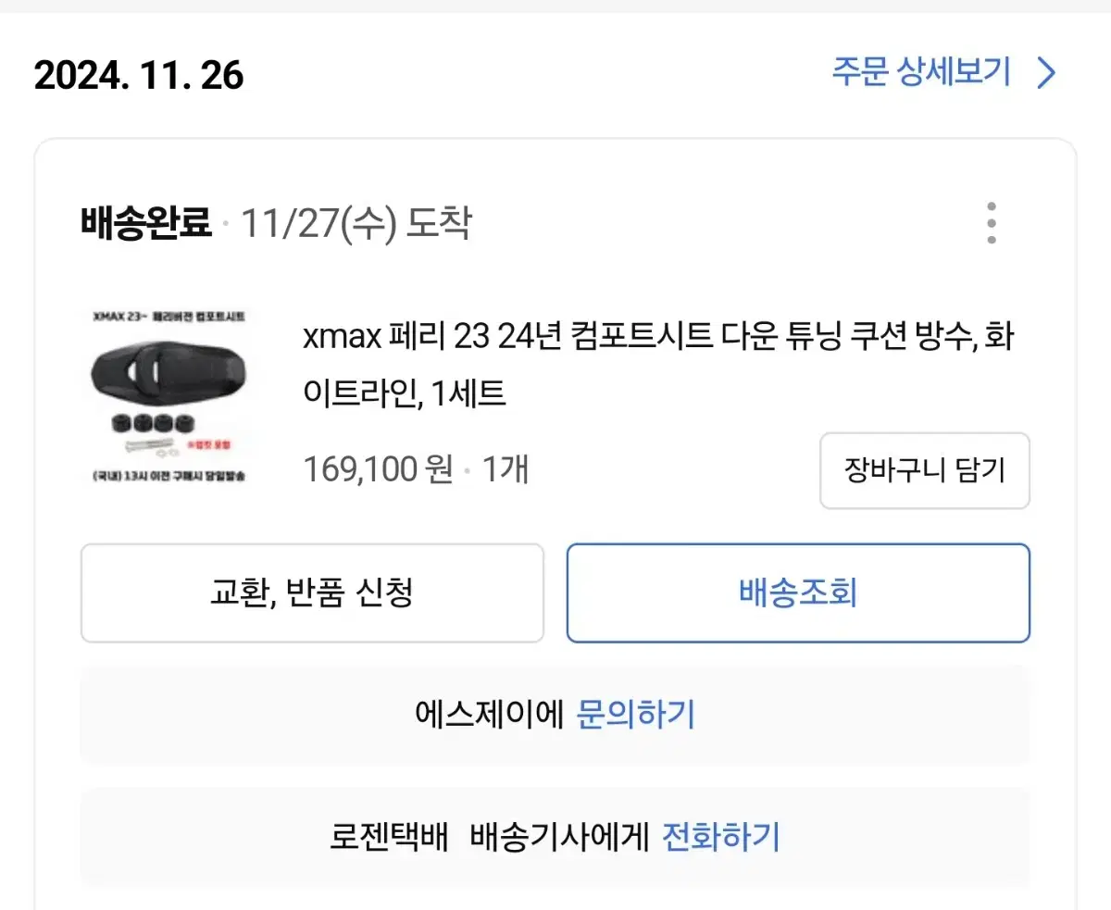Tap the chevron arrow beside 주문 상세보기
This screenshot has height=910, width=1111.
pos(1046,72)
